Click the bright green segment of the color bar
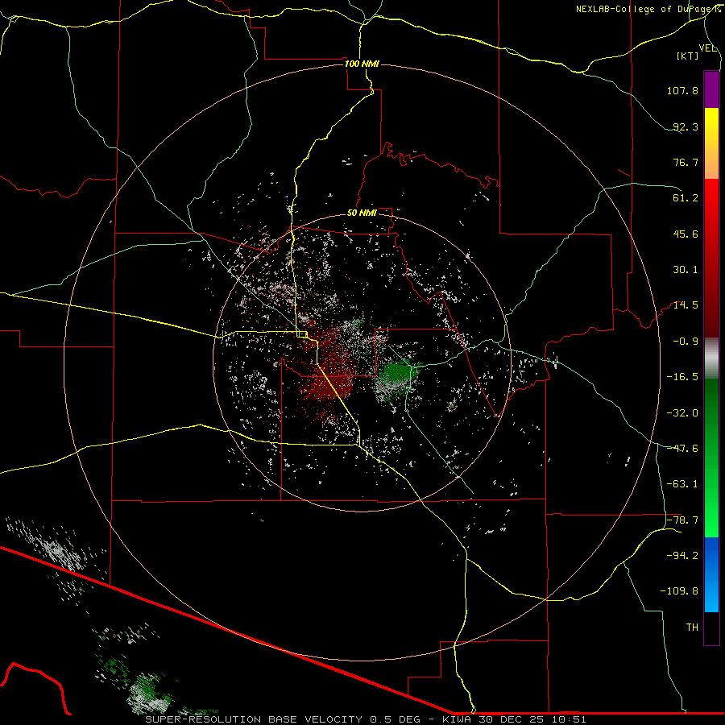 [711, 458]
